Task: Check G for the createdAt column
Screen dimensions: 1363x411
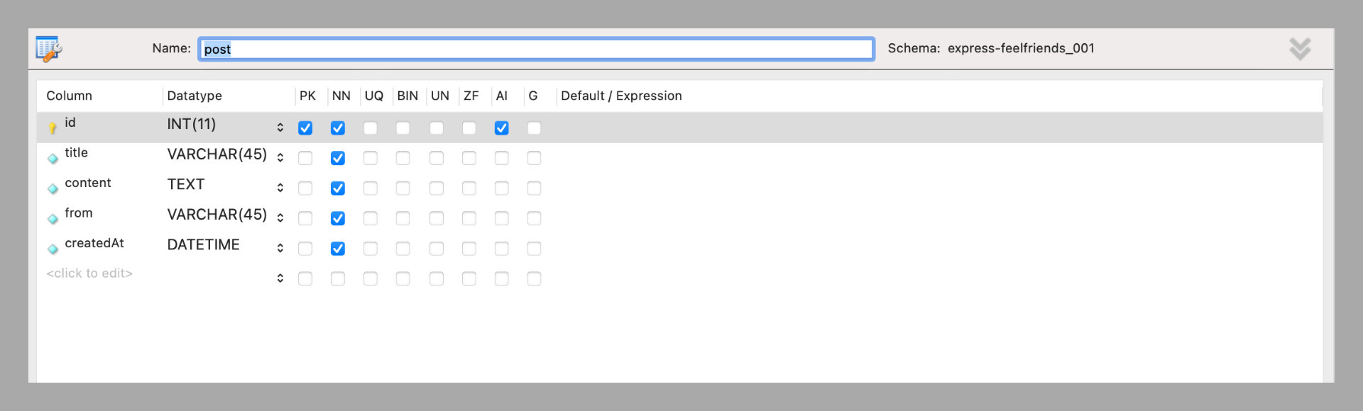Action: click(535, 249)
